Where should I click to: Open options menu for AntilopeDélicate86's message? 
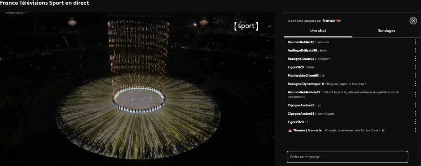416,50
